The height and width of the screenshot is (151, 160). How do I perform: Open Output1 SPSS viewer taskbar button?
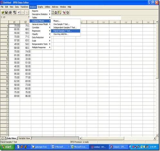pos(118,147)
